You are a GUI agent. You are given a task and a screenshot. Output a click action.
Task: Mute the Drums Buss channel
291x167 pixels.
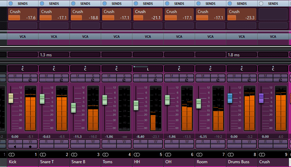[234, 76]
